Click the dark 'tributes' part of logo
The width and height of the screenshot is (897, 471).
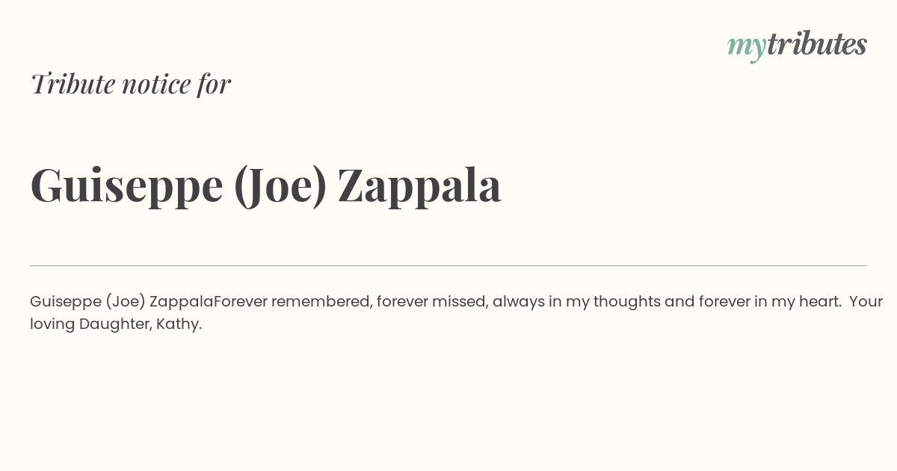[x=816, y=44]
